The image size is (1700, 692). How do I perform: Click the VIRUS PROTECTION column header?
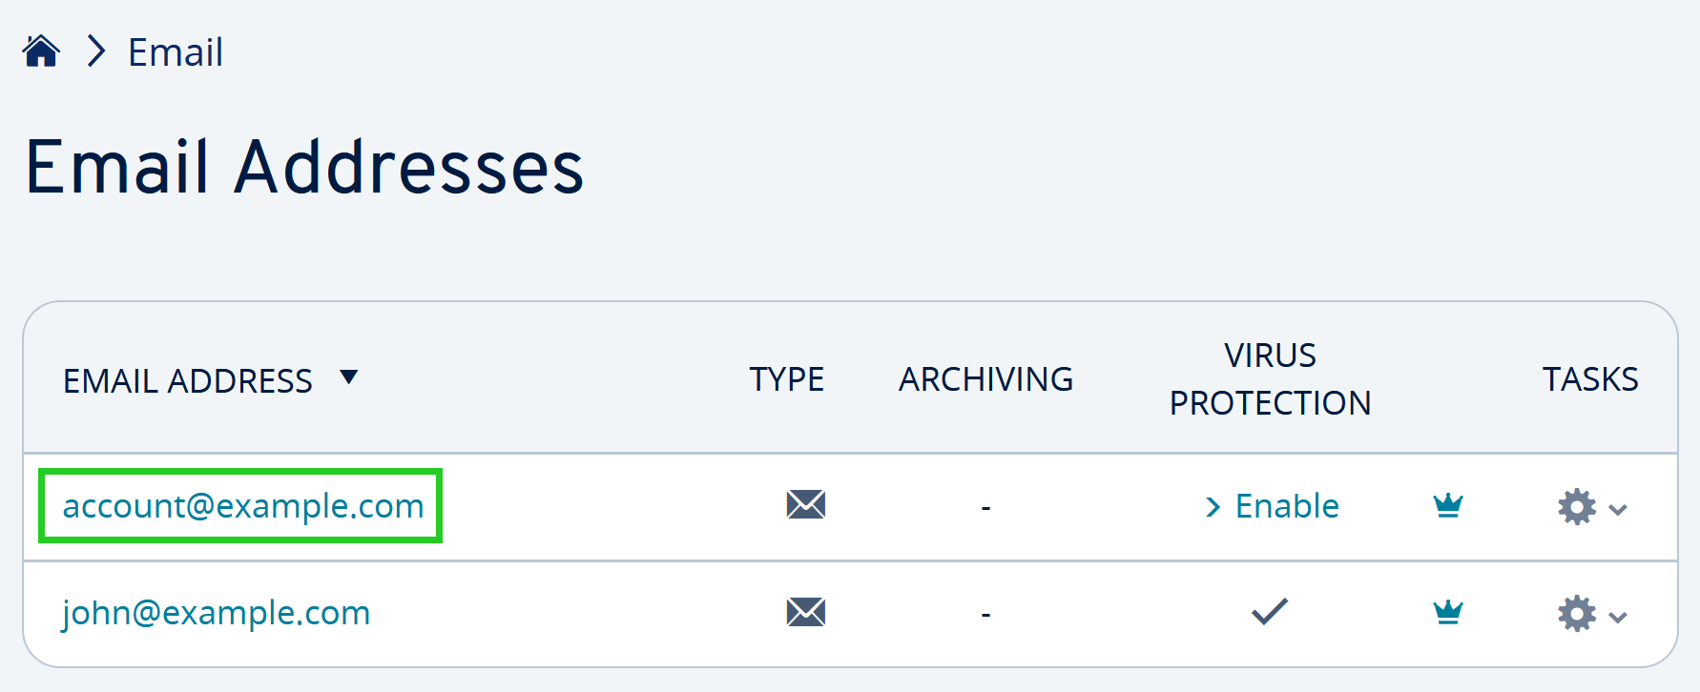1271,379
